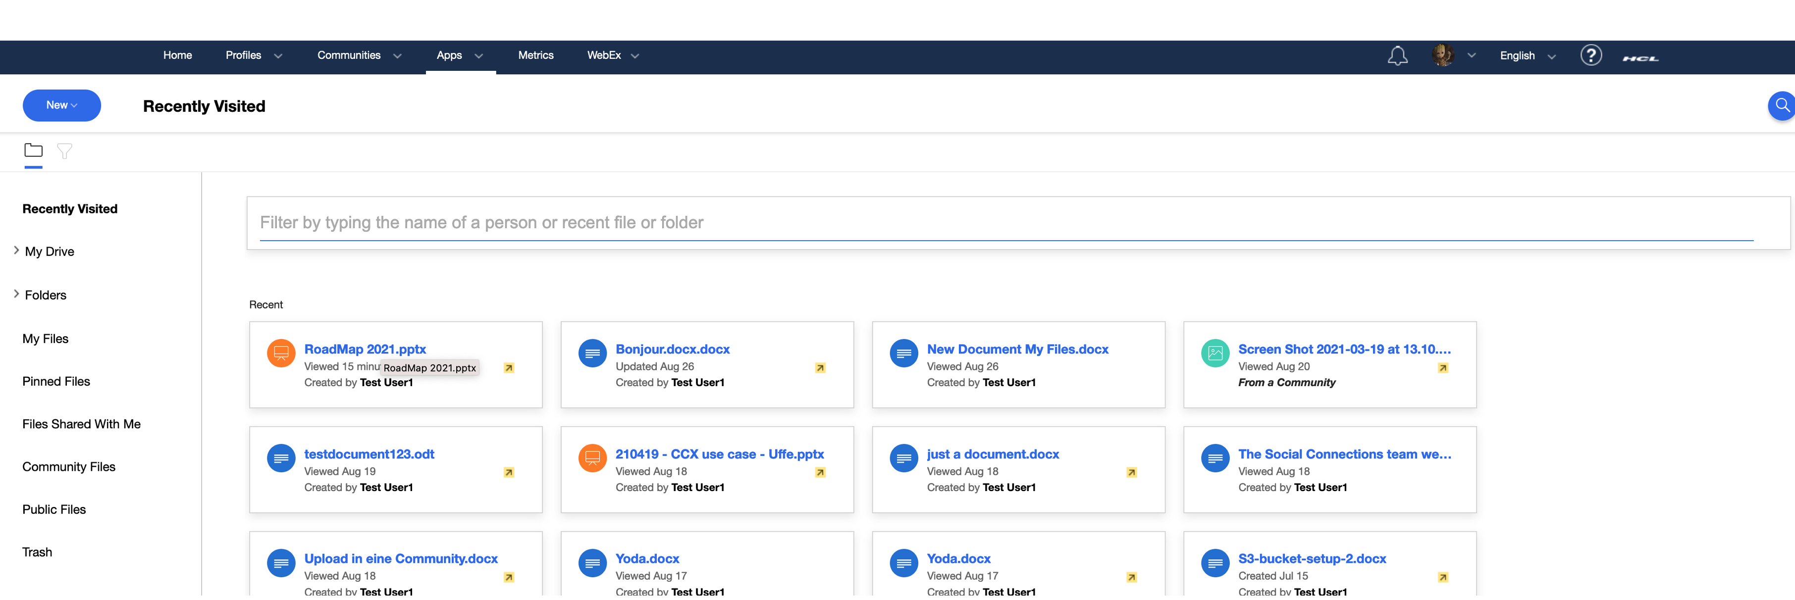Click the yellow arrow on RoadMap 2021.pptx card
This screenshot has height=600, width=1795.
pos(509,368)
